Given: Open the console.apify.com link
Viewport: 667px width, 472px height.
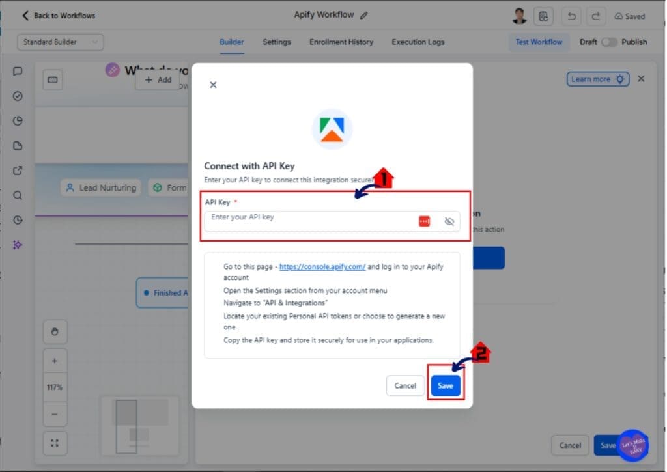Looking at the screenshot, I should (x=322, y=267).
